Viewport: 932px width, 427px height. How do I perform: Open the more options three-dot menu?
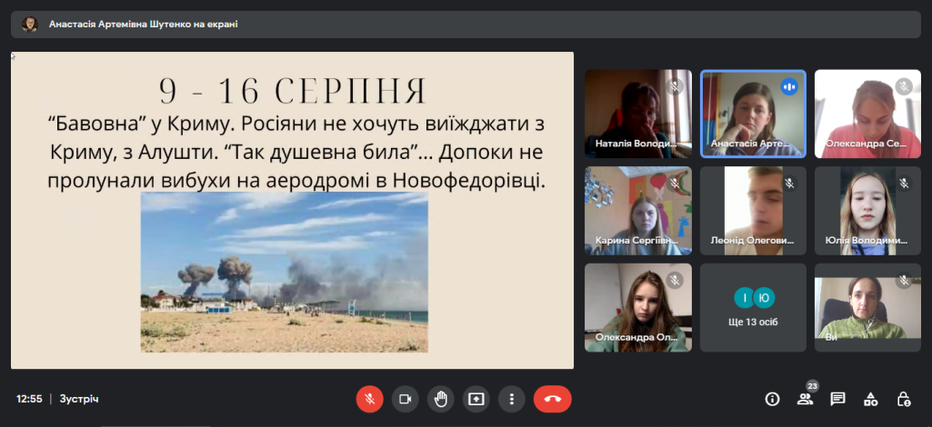512,399
